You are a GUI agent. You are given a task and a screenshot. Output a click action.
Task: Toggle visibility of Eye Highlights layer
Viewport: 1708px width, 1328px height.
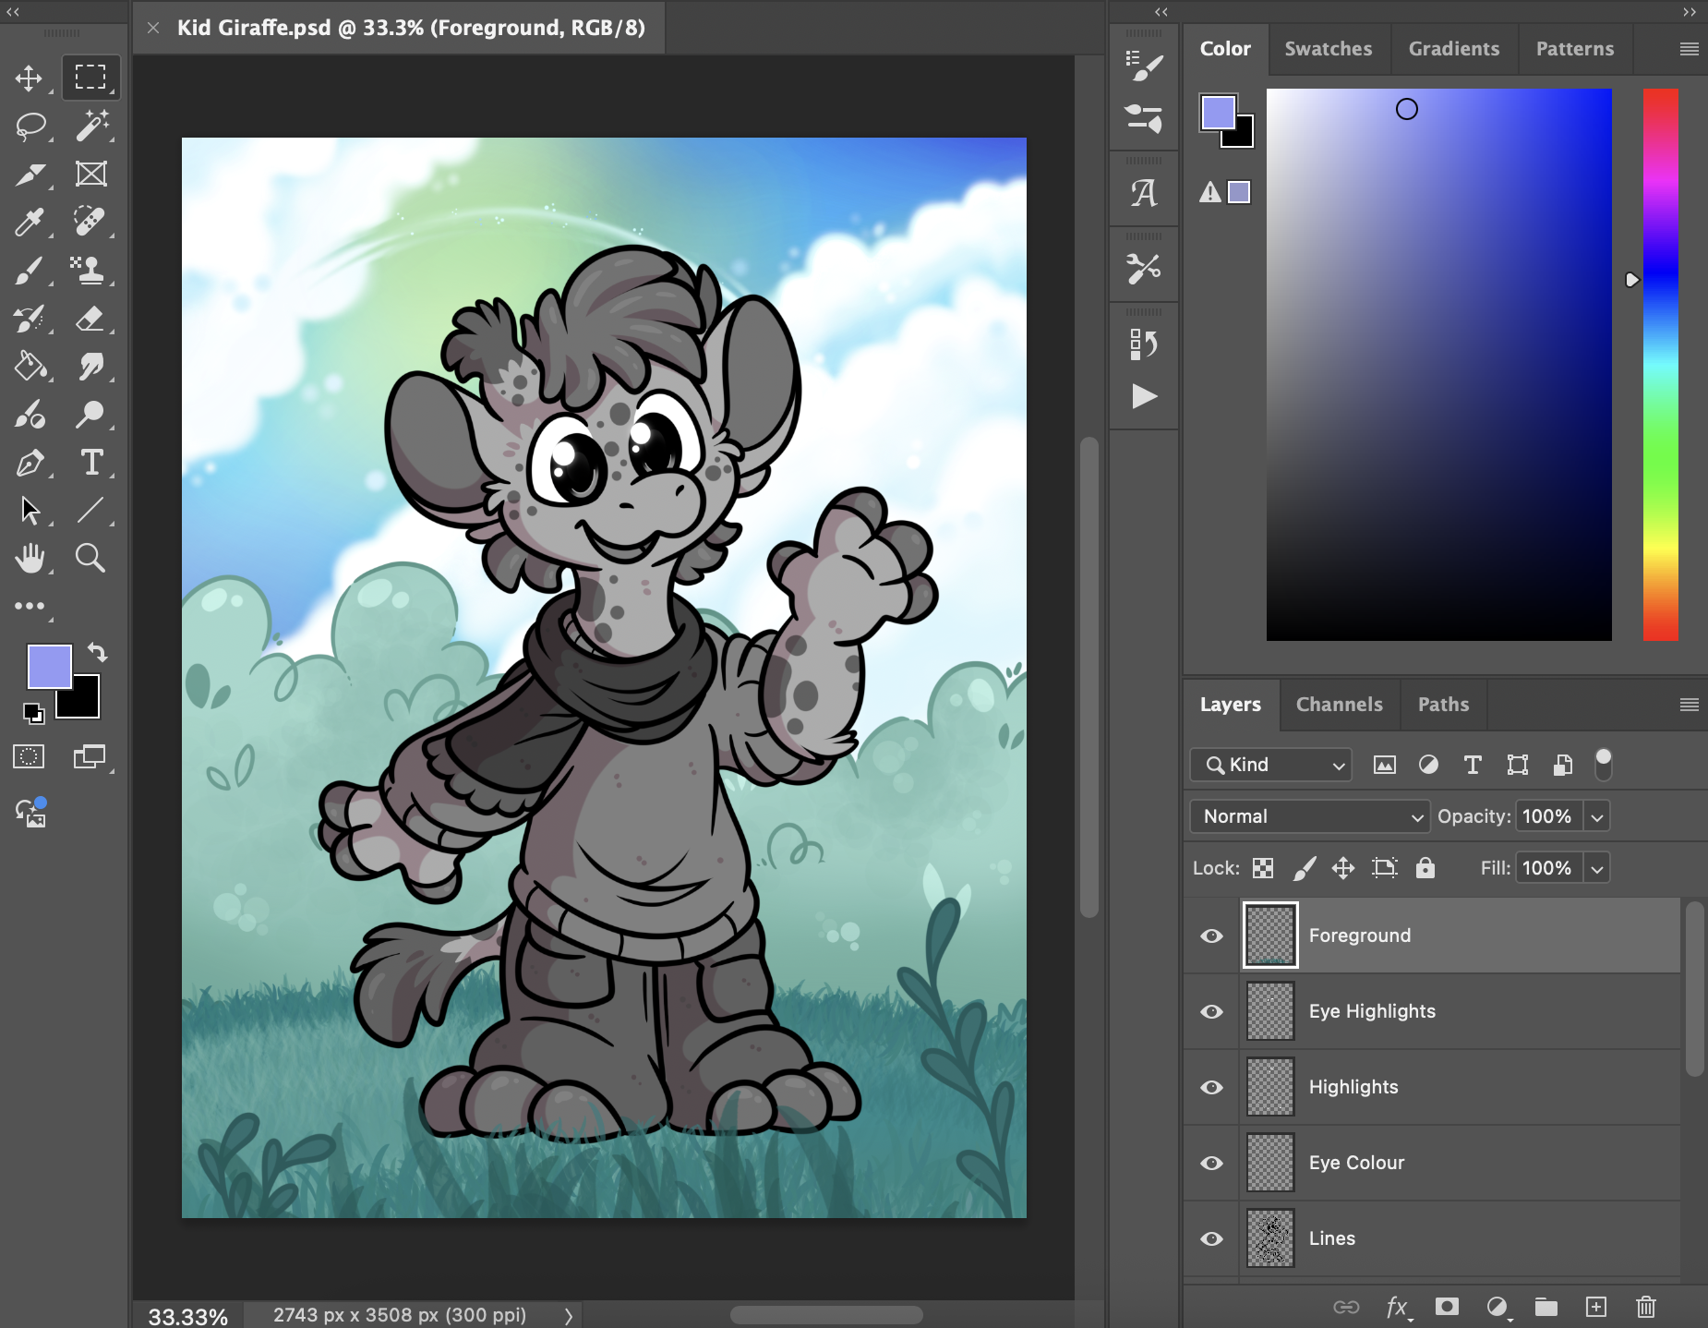click(x=1212, y=1011)
